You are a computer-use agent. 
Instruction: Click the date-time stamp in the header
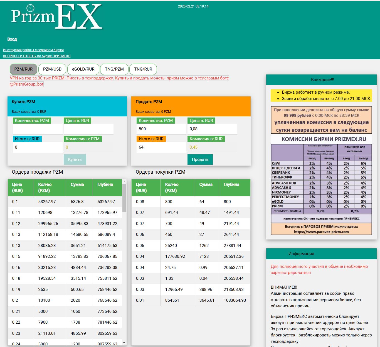(193, 6)
